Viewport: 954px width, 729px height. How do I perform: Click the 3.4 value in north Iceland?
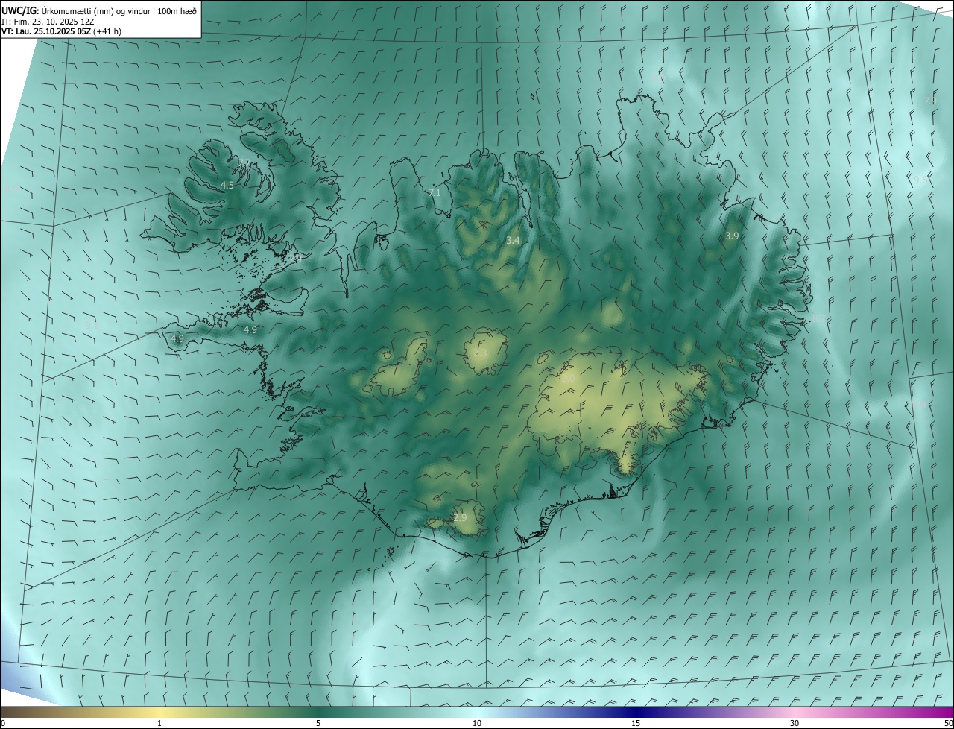pos(512,240)
